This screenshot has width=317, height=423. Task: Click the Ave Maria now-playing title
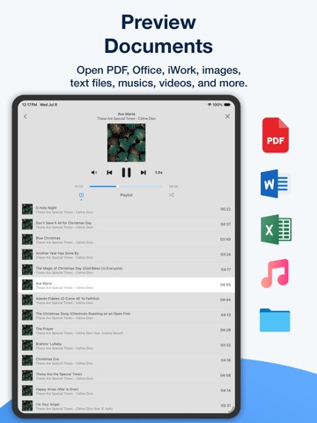point(127,114)
